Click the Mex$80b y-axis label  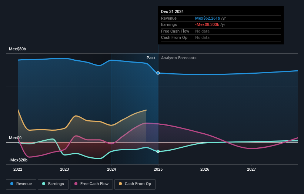coord(17,49)
